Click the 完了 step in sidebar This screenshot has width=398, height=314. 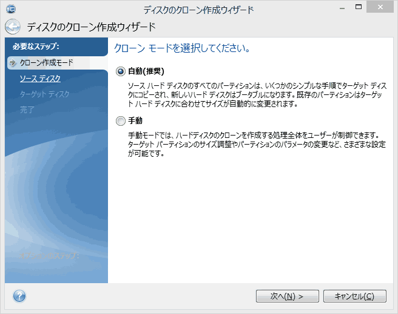point(27,110)
